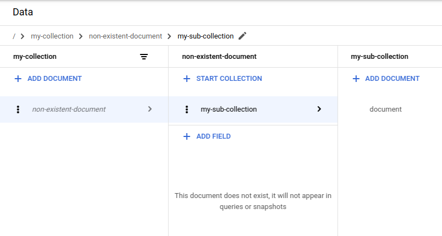Open the item named document in my-sub-collection
The width and height of the screenshot is (442, 236).
click(x=385, y=109)
